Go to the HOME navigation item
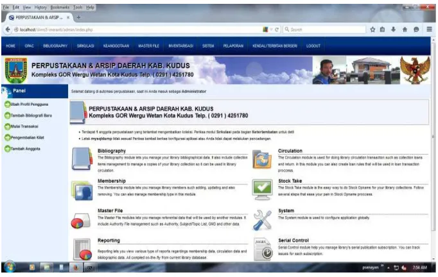 click(11, 46)
